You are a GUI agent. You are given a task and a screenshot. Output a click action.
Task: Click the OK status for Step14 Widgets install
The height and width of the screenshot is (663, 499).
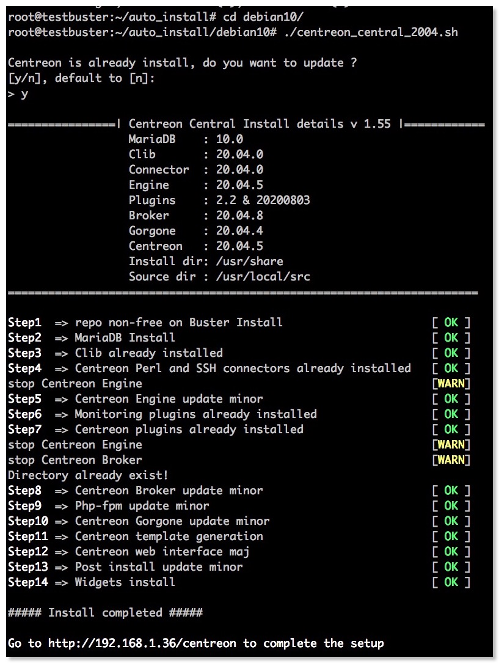451,582
